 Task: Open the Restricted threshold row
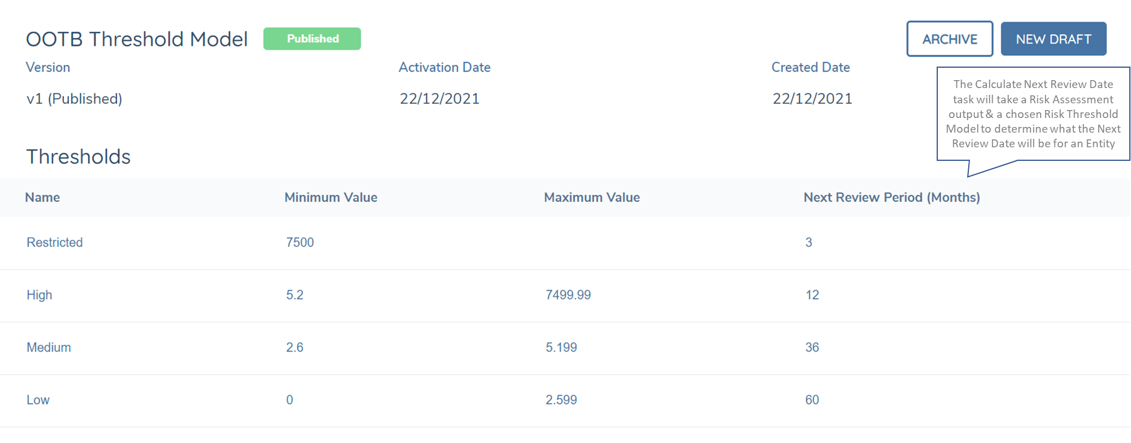coord(55,242)
